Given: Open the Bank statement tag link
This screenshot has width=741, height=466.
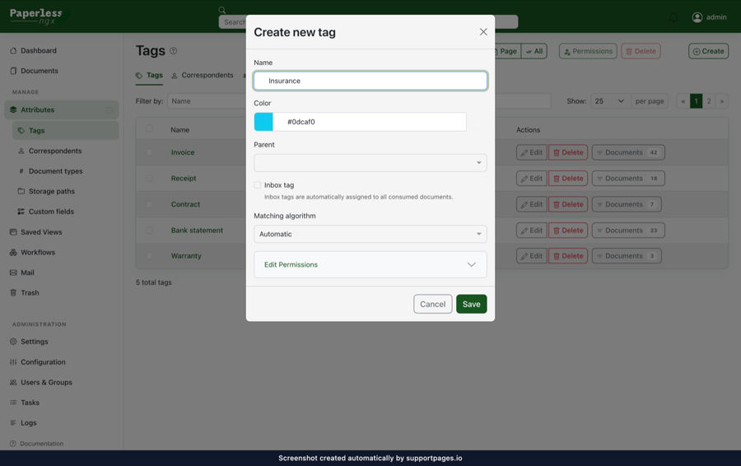Looking at the screenshot, I should pos(197,231).
